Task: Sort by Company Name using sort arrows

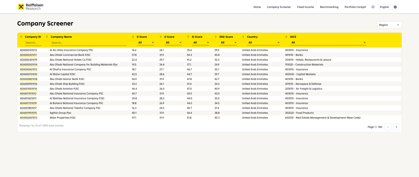Action: coord(47,37)
